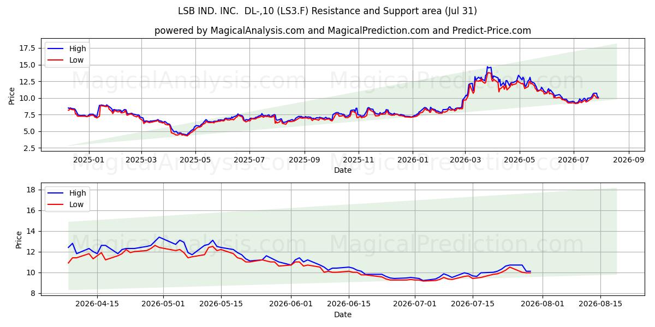This screenshot has width=655, height=327.
Task: Click the '12.5' y-axis value in the top chart
Action: click(27, 81)
